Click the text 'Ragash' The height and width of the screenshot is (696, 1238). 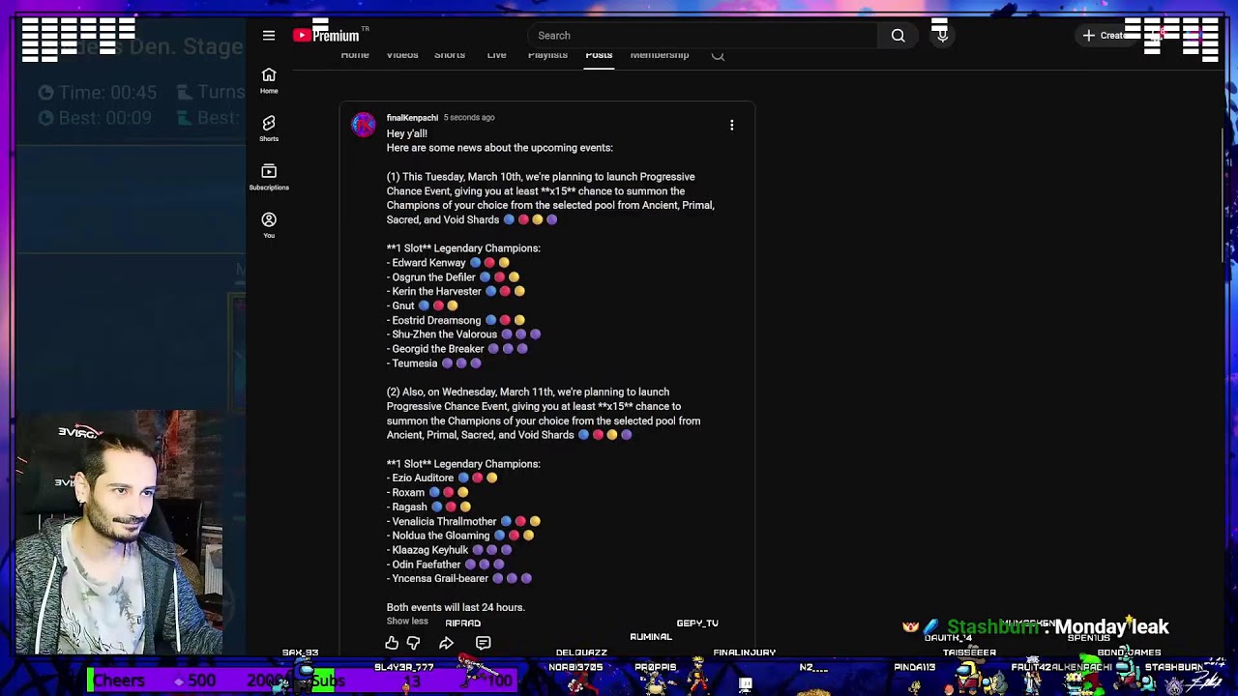[409, 507]
